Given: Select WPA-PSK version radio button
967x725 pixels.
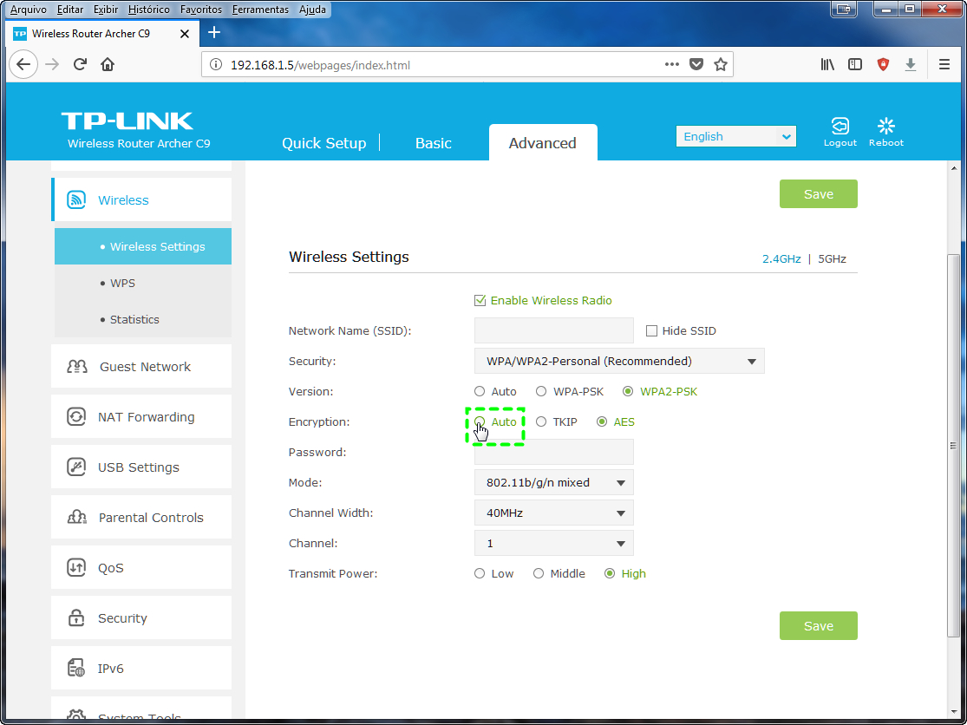Looking at the screenshot, I should pyautogui.click(x=541, y=391).
